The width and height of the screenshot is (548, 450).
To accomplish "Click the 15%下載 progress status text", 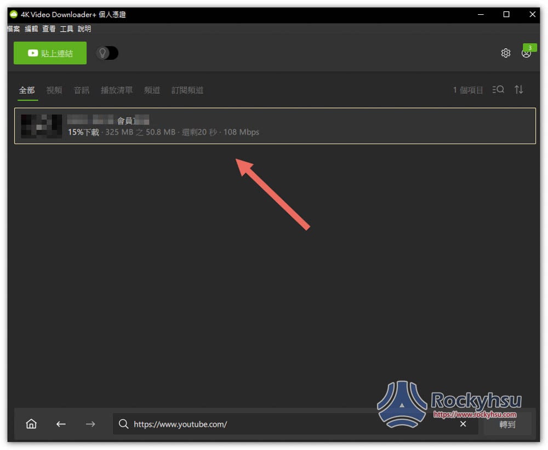I will [83, 132].
